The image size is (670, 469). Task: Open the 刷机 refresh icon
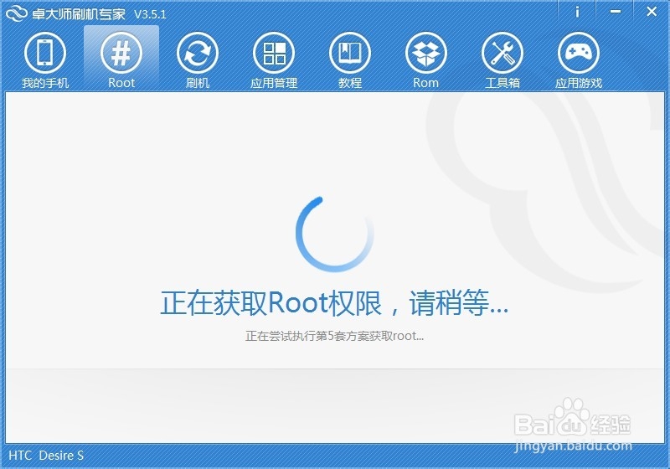click(198, 53)
